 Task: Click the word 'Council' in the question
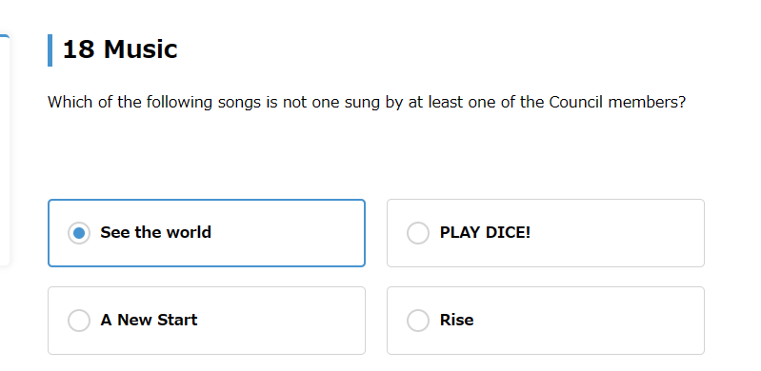click(576, 103)
